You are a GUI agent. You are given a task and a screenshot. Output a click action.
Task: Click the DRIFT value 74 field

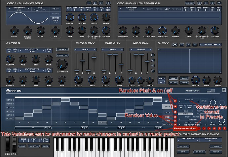[88, 9]
